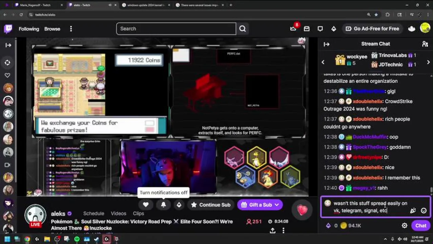433x244 pixels.
Task: Open Bits balance icon below chat
Action: [x=328, y=225]
